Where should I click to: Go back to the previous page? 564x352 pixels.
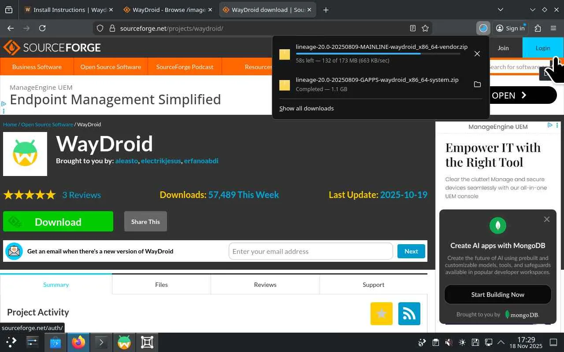tap(11, 28)
